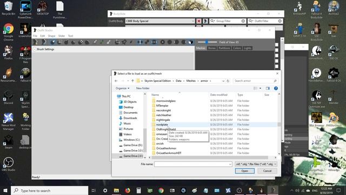Open the file type filter dropdown
The width and height of the screenshot is (346, 195).
256,164
